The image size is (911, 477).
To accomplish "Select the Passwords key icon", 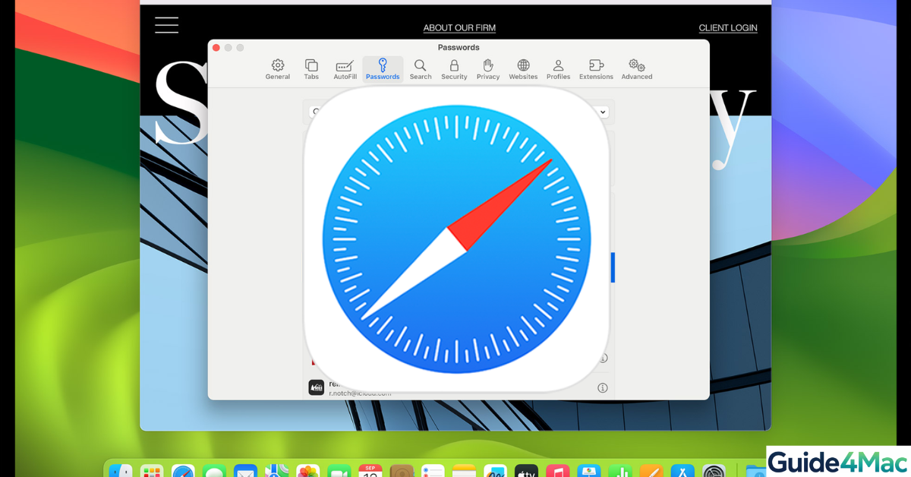I will coord(382,68).
